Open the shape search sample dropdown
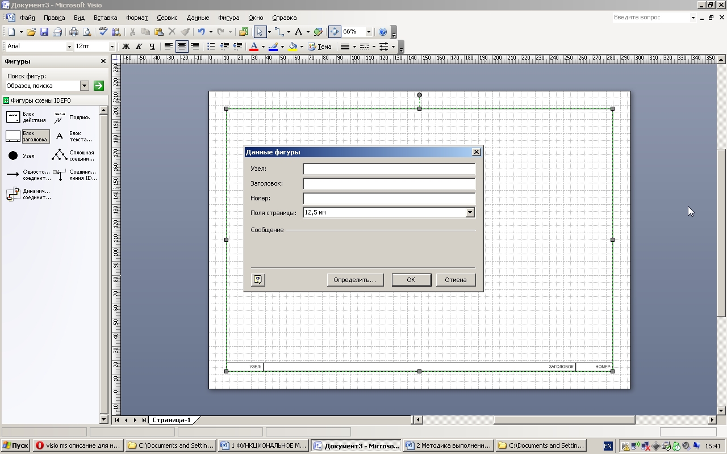 (x=85, y=86)
